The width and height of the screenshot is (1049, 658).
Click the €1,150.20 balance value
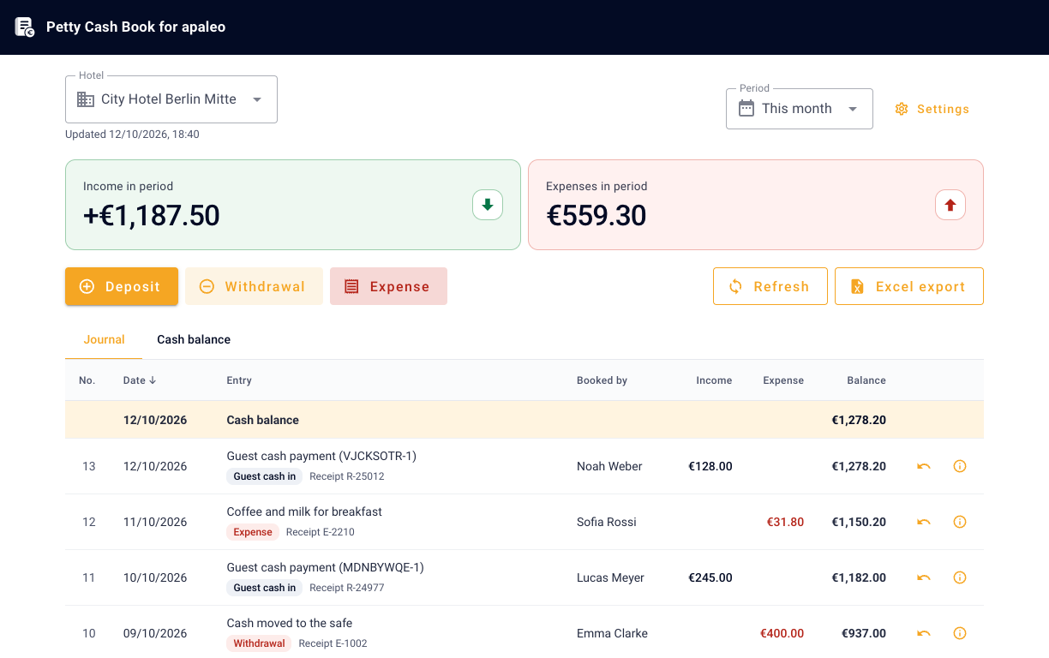coord(859,522)
